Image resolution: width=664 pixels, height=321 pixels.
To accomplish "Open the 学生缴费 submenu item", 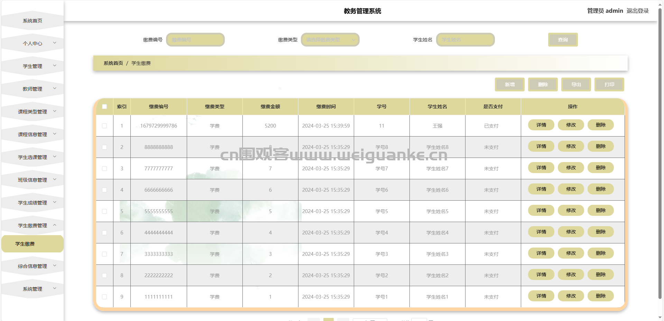I will point(33,244).
